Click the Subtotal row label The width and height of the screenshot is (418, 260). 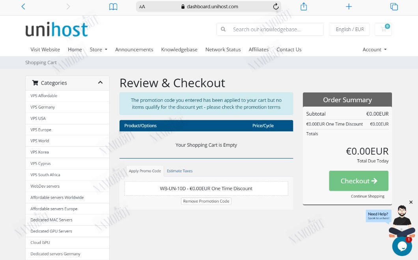pyautogui.click(x=316, y=114)
